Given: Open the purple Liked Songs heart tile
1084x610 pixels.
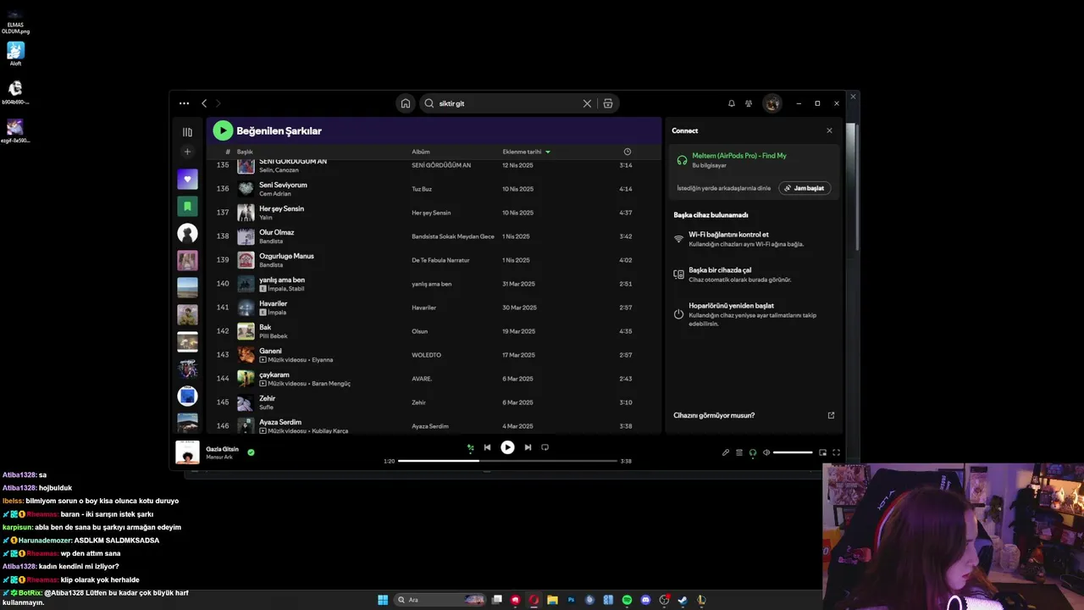Looking at the screenshot, I should tap(187, 179).
